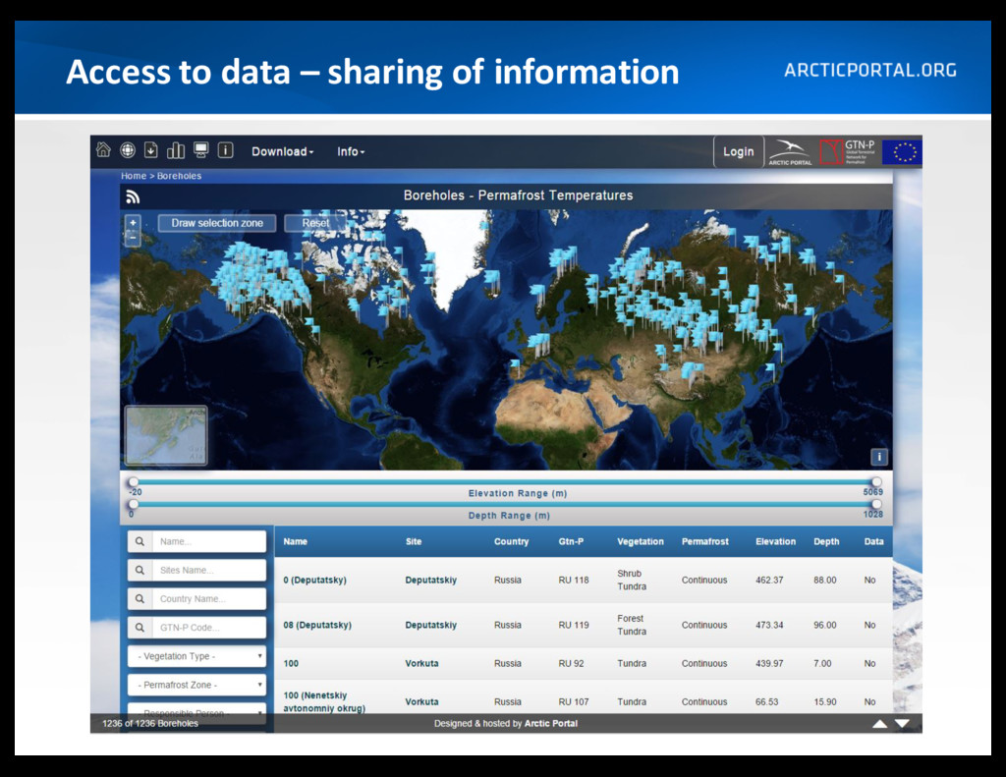Click search icon beside Sites Name field
The height and width of the screenshot is (777, 1006).
[140, 570]
